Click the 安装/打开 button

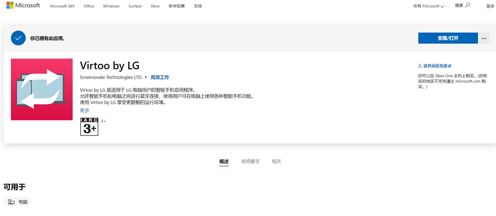(448, 38)
